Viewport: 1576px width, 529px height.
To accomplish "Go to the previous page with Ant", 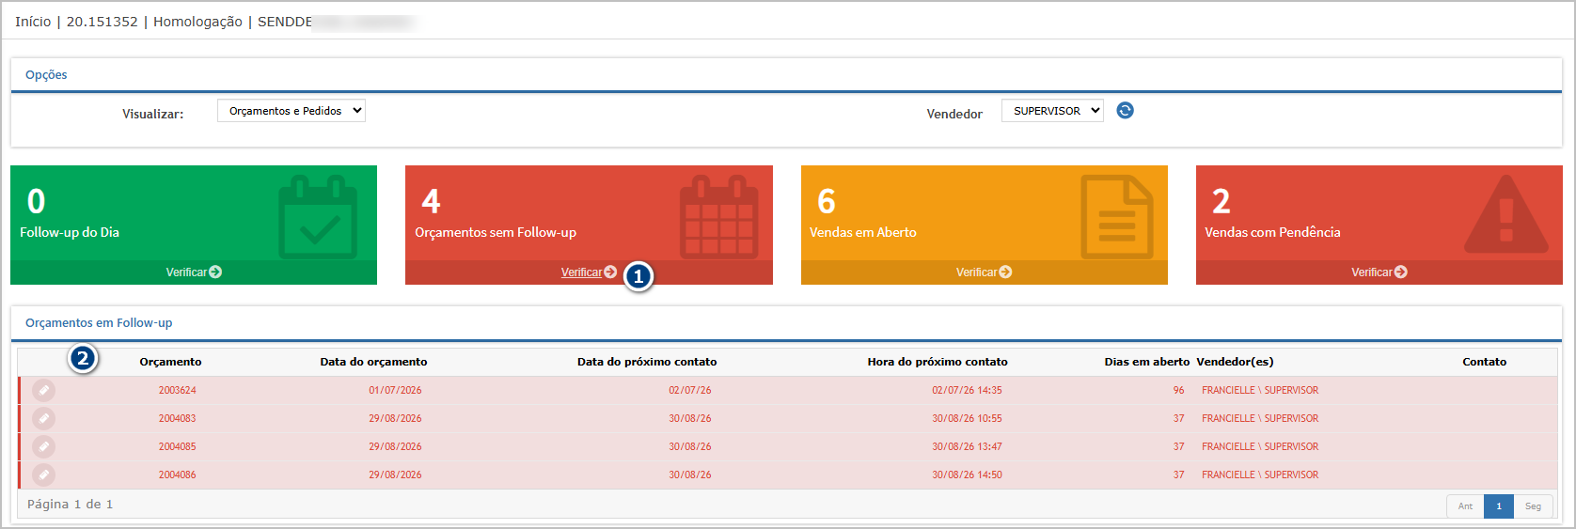I will pyautogui.click(x=1465, y=506).
